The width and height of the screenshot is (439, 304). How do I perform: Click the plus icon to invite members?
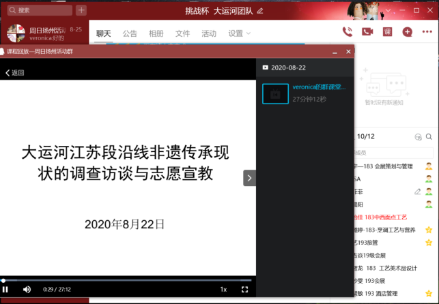408,31
